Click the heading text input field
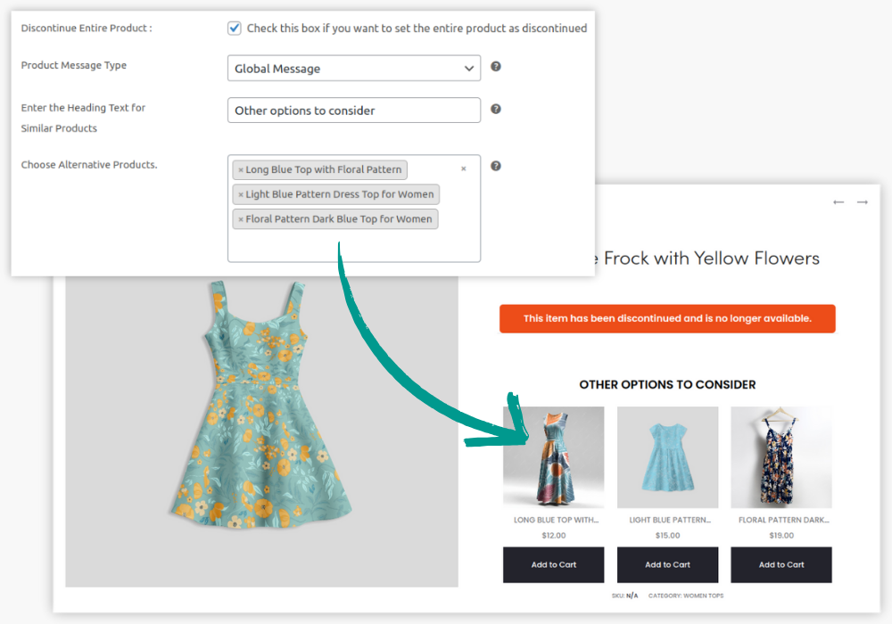Screen dimensions: 892x624 coord(353,111)
